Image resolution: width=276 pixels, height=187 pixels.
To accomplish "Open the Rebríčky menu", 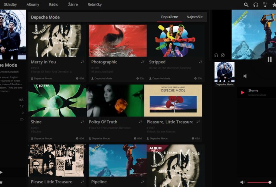I will click(x=94, y=4).
